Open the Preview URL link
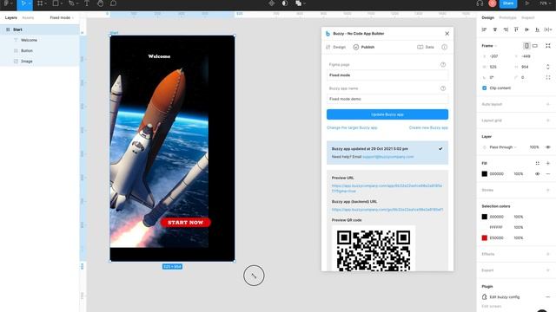The width and height of the screenshot is (556, 312). 387,188
